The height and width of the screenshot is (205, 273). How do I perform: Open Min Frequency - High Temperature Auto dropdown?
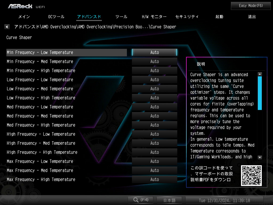(x=154, y=70)
